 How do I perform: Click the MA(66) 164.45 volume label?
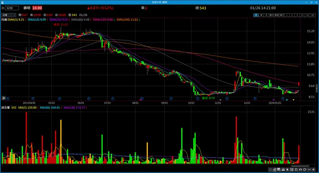pos(50,107)
